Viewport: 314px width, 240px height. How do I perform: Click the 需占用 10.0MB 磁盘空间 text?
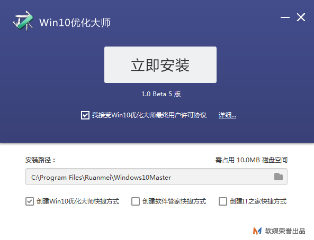tap(252, 160)
